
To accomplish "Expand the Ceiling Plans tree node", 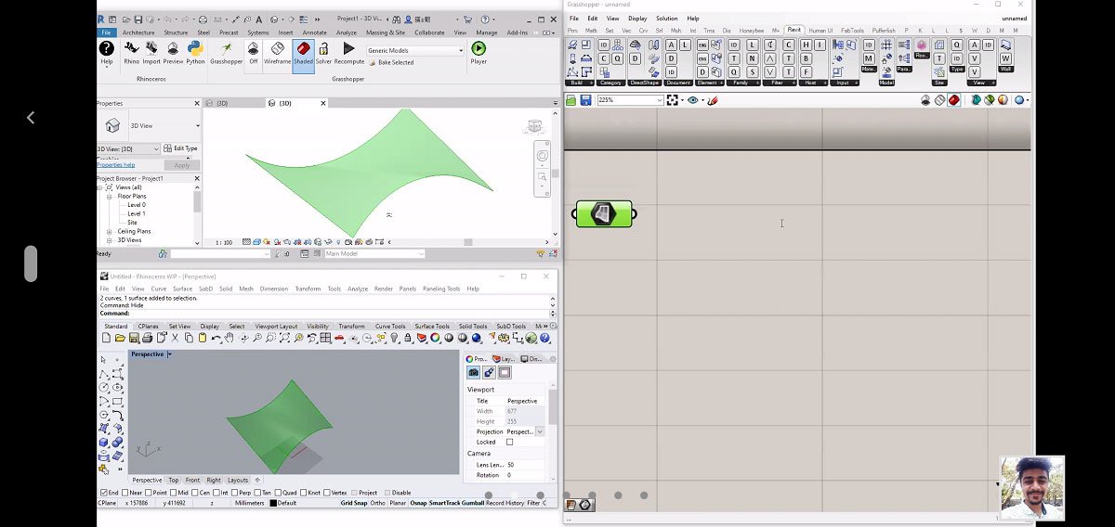I will (x=110, y=231).
